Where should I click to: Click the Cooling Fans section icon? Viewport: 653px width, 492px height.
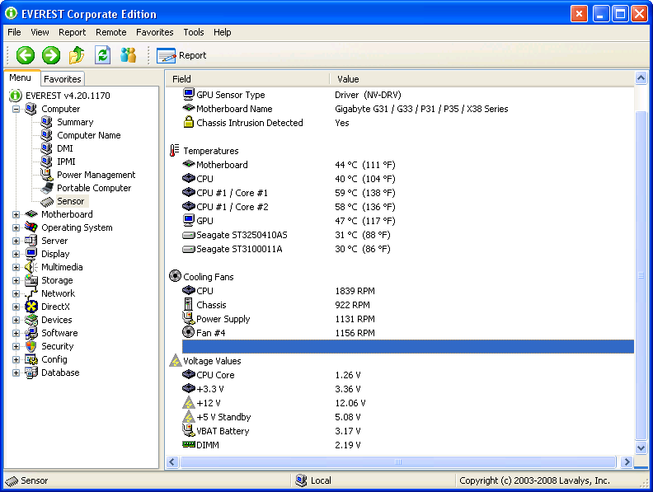pyautogui.click(x=175, y=276)
